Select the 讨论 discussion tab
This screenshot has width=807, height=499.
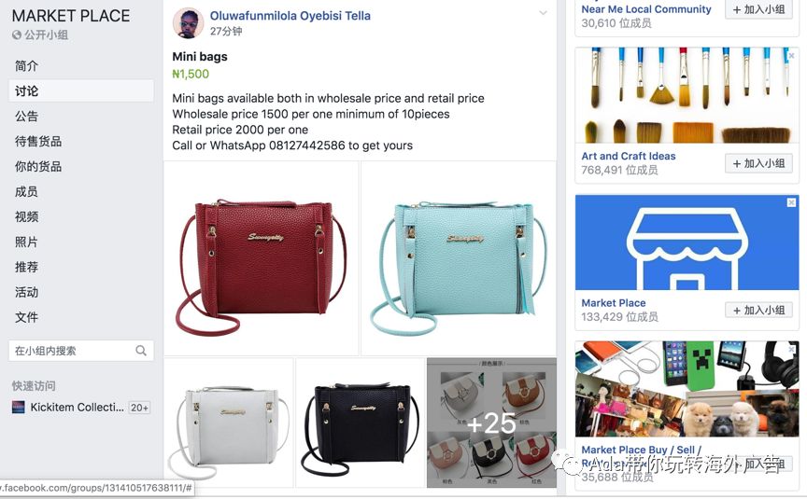pyautogui.click(x=81, y=91)
